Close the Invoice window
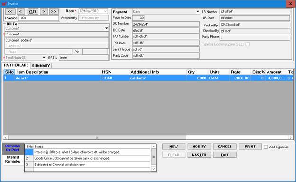The width and height of the screenshot is (296, 182). pos(291,4)
